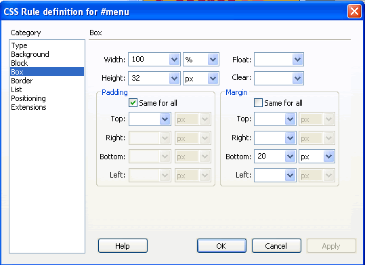Viewport: 365px width, 265px height.
Task: Expand the Float dropdown
Action: coord(297,60)
